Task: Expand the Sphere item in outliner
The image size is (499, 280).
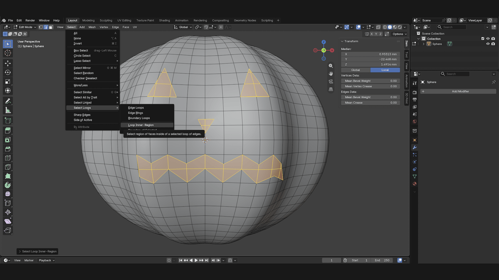Action: [x=424, y=44]
